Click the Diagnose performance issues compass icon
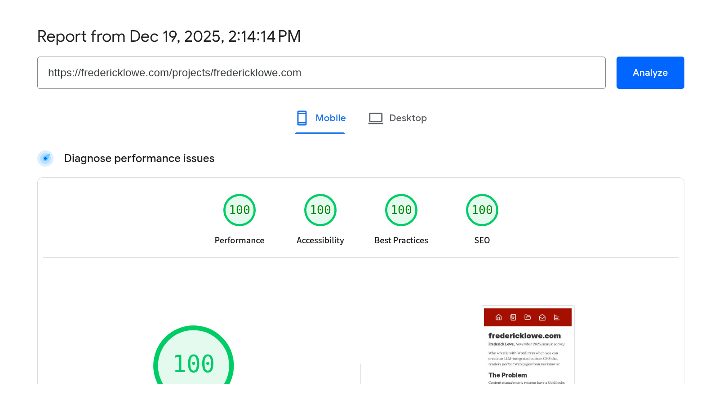Screen dimensions: 719x404 45,158
